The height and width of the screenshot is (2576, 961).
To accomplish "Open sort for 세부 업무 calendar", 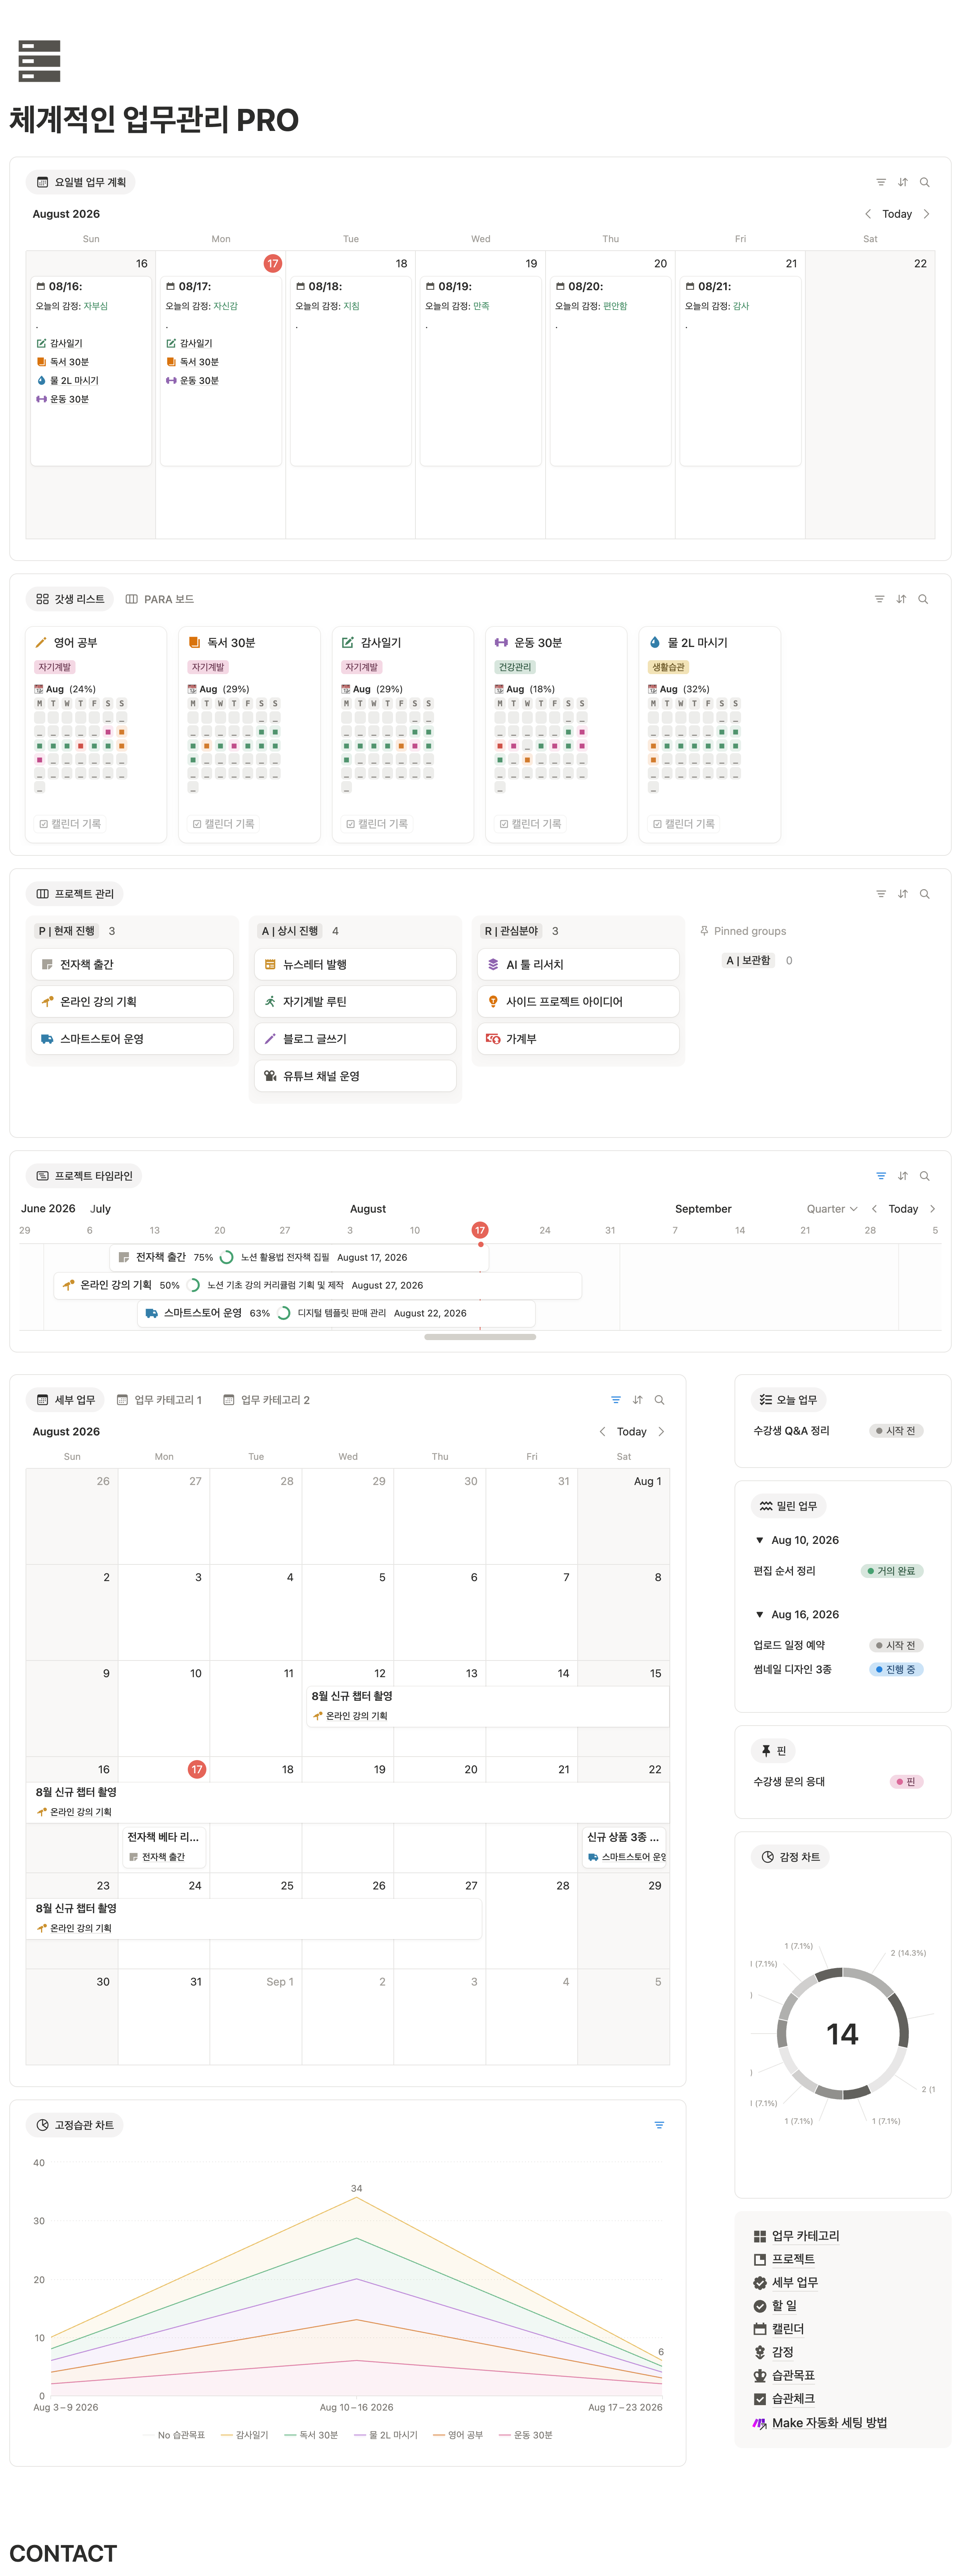I will [637, 1400].
